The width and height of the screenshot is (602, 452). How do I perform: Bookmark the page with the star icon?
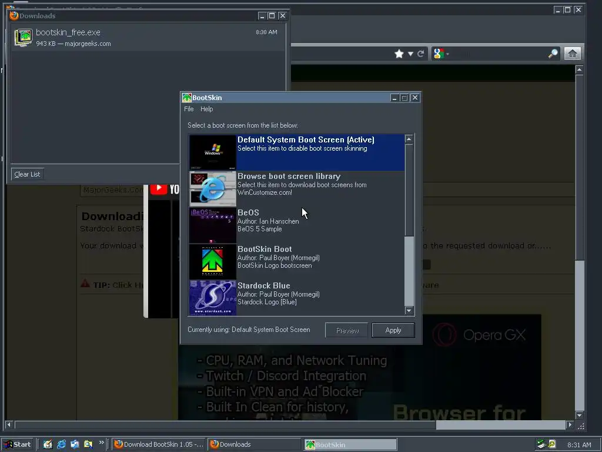coord(399,54)
